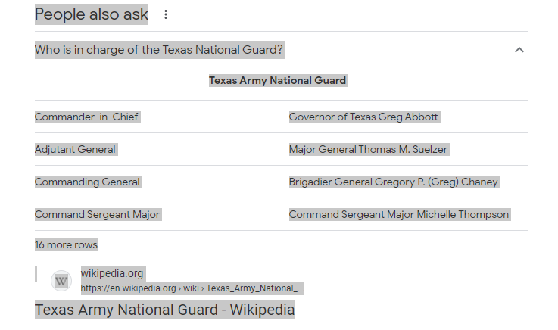Screen dimensions: 558x330
Task: Select the 'Commander-in-Chief' row label
Action: 86,117
